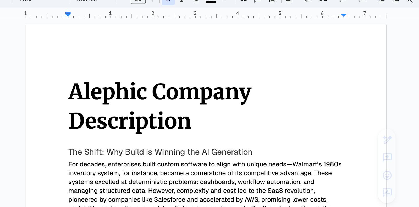The height and width of the screenshot is (207, 419).
Task: Add a comment using the side icon
Action: click(387, 157)
